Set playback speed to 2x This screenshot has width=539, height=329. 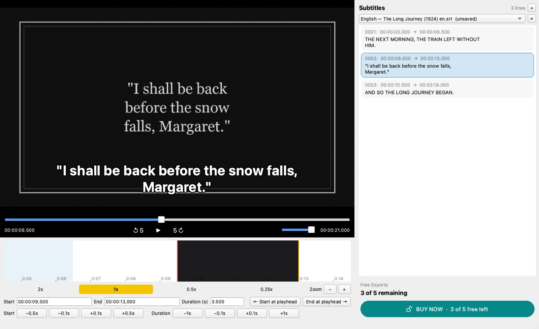point(40,289)
